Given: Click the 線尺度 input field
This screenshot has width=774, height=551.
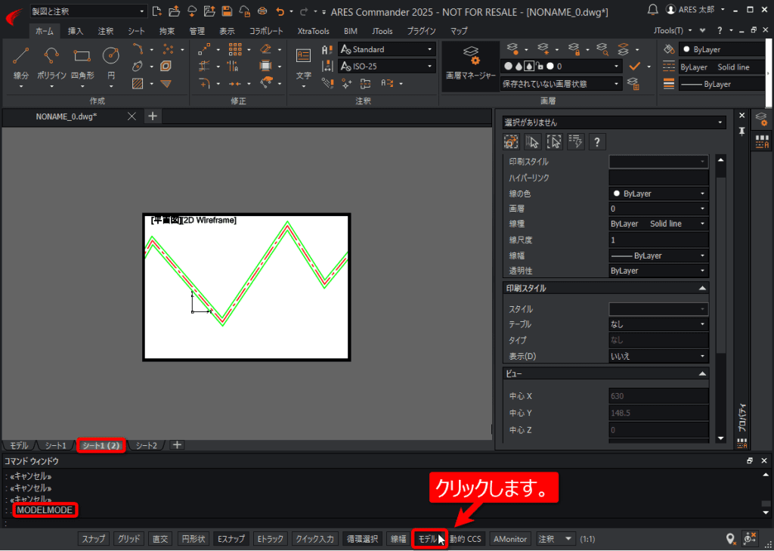Looking at the screenshot, I should 658,240.
